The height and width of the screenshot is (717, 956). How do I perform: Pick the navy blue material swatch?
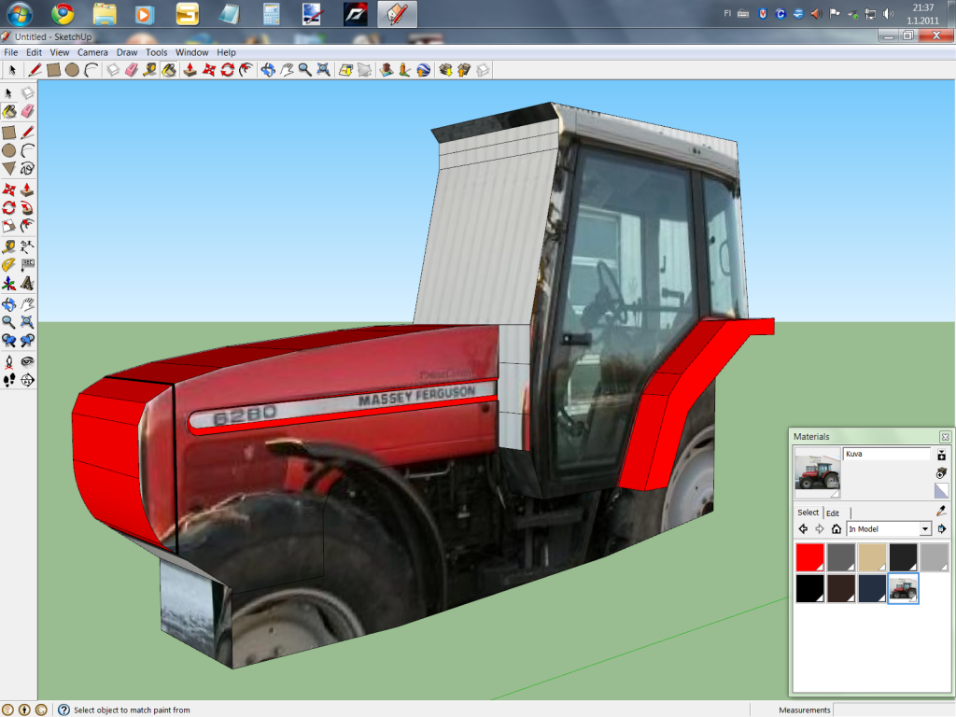click(x=873, y=588)
